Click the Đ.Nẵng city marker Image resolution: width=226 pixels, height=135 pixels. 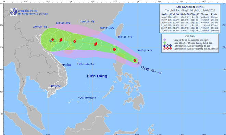pos(62,65)
